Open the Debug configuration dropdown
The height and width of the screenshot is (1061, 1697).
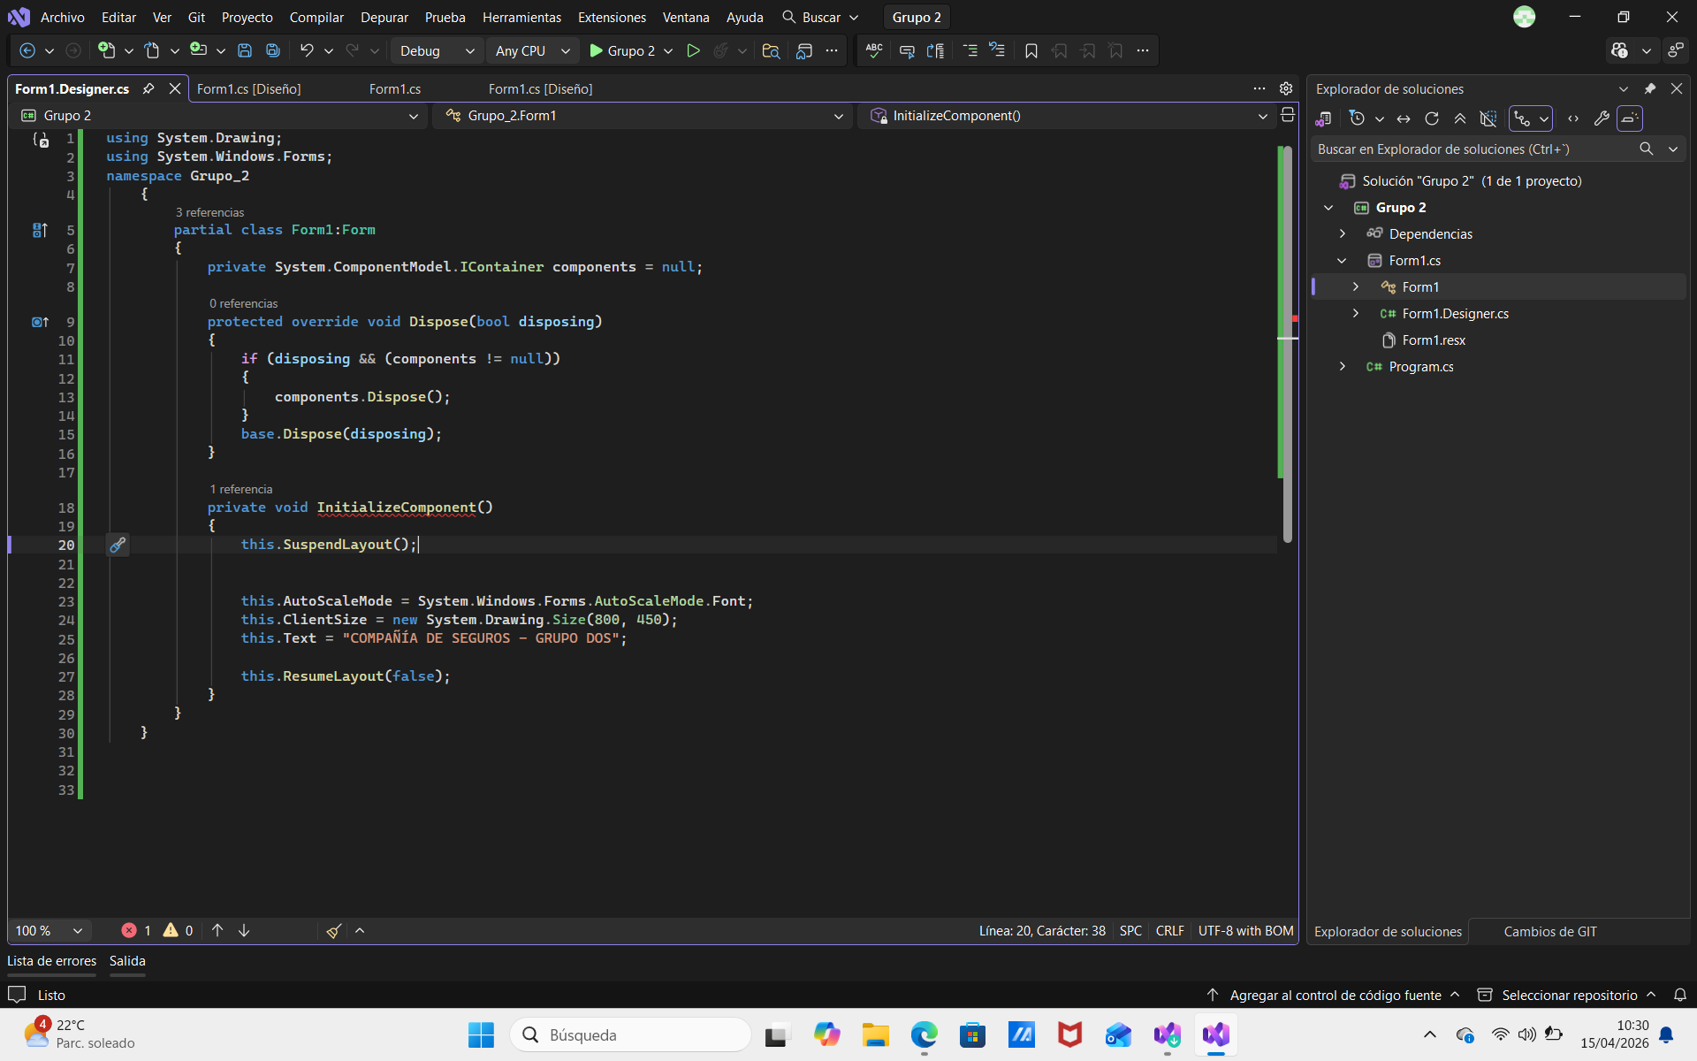pos(437,51)
